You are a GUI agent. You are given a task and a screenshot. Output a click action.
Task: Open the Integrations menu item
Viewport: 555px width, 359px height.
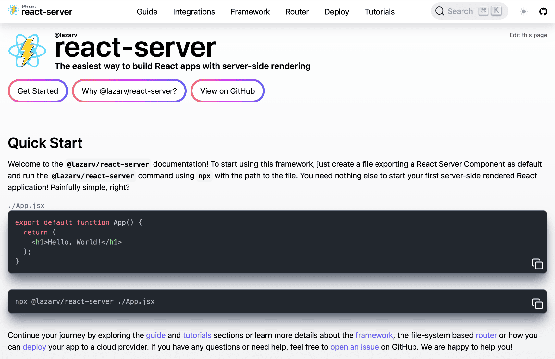coord(194,11)
